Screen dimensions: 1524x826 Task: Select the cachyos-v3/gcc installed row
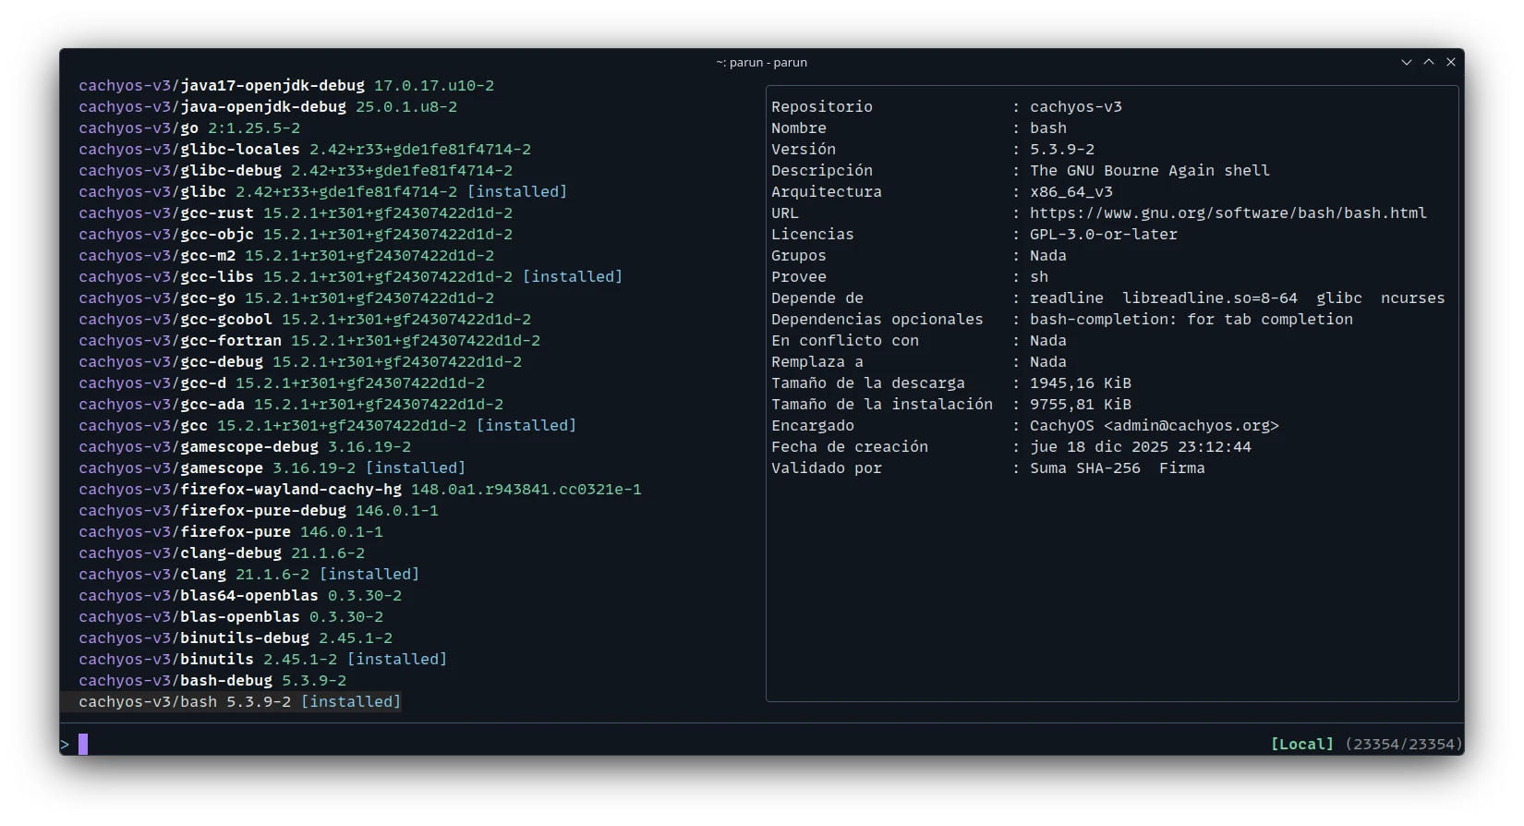click(327, 426)
